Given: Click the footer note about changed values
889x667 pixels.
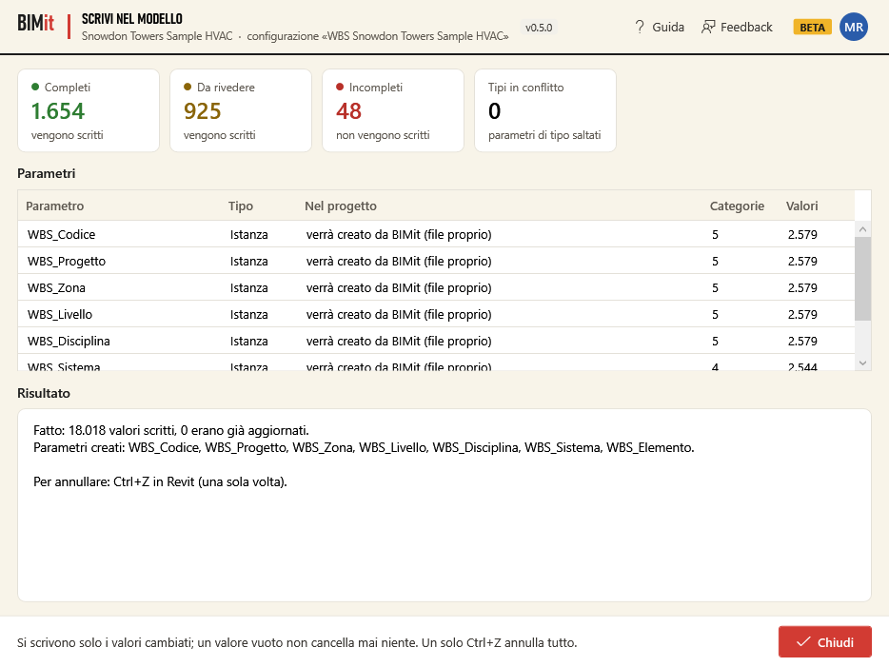Looking at the screenshot, I should [x=297, y=642].
